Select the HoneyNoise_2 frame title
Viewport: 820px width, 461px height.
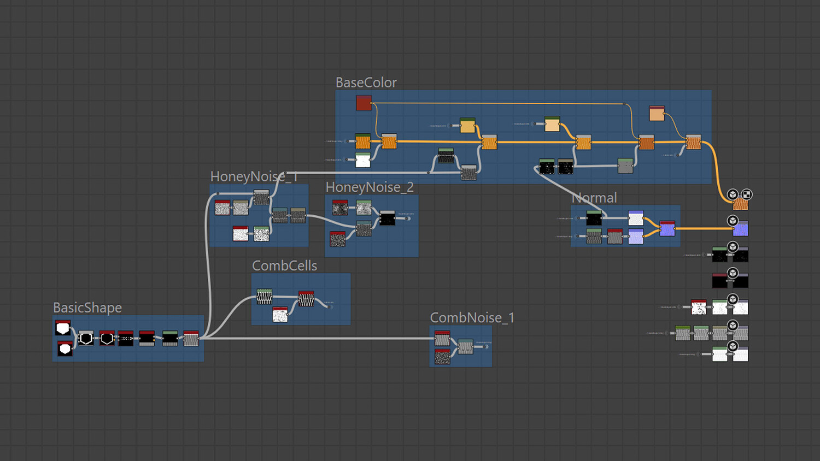(x=370, y=187)
